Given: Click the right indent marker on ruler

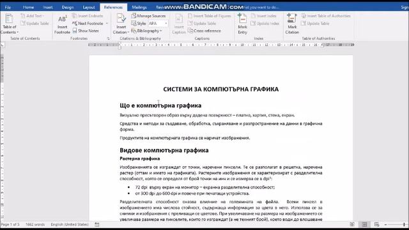Looking at the screenshot, I should (322, 45).
